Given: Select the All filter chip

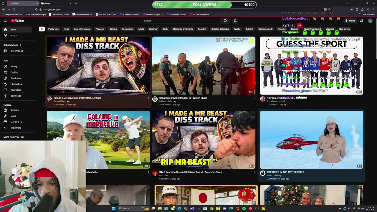Looking at the screenshot, I should 42,29.
